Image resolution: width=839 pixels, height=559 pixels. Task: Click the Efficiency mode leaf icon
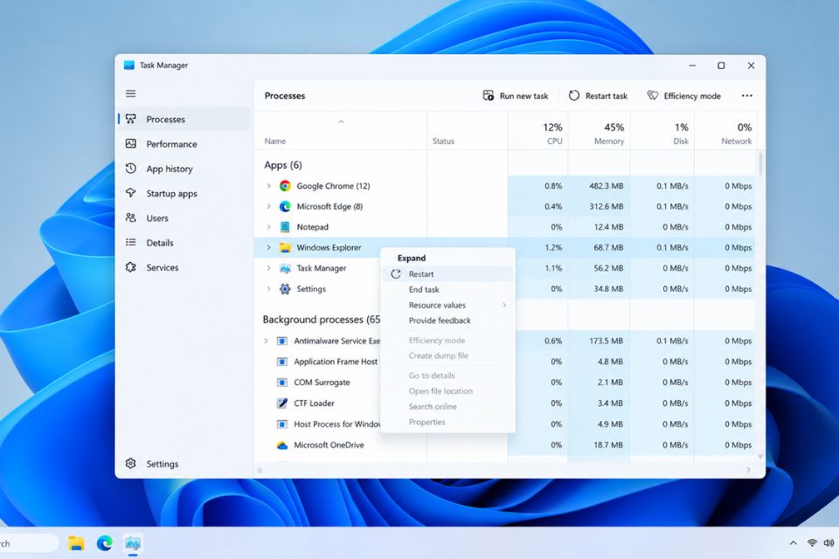652,95
